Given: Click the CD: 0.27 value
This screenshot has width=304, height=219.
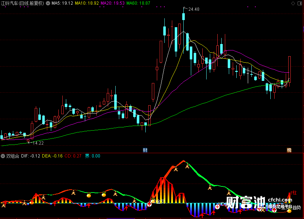Looking at the screenshot, I should [73, 156].
